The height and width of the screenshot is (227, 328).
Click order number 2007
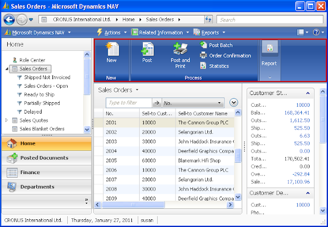tap(111, 180)
